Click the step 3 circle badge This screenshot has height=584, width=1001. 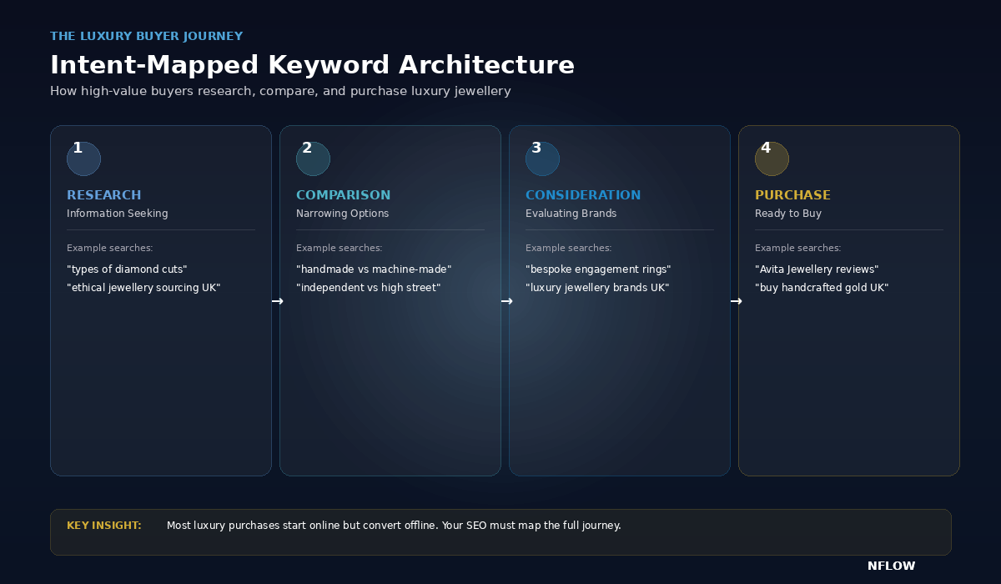point(542,159)
